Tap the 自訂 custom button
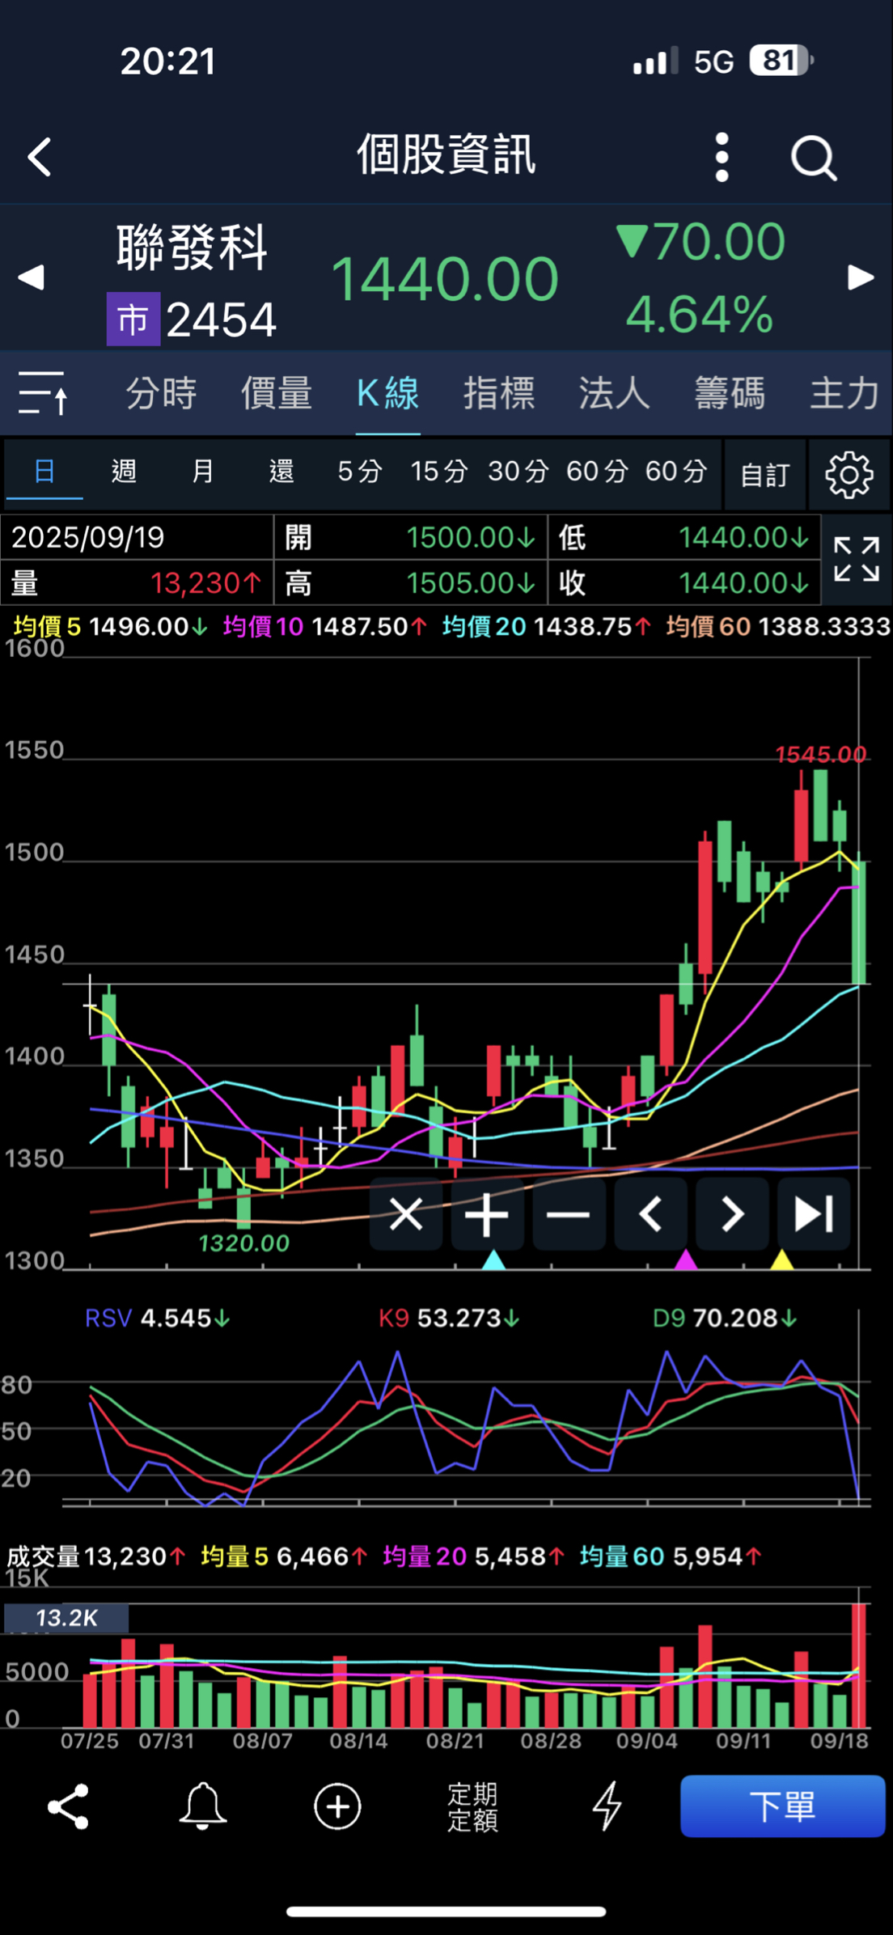 [x=764, y=475]
